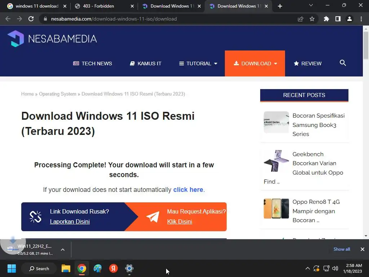This screenshot has width=369, height=277.
Task: Open File Explorer from taskbar
Action: pyautogui.click(x=66, y=268)
